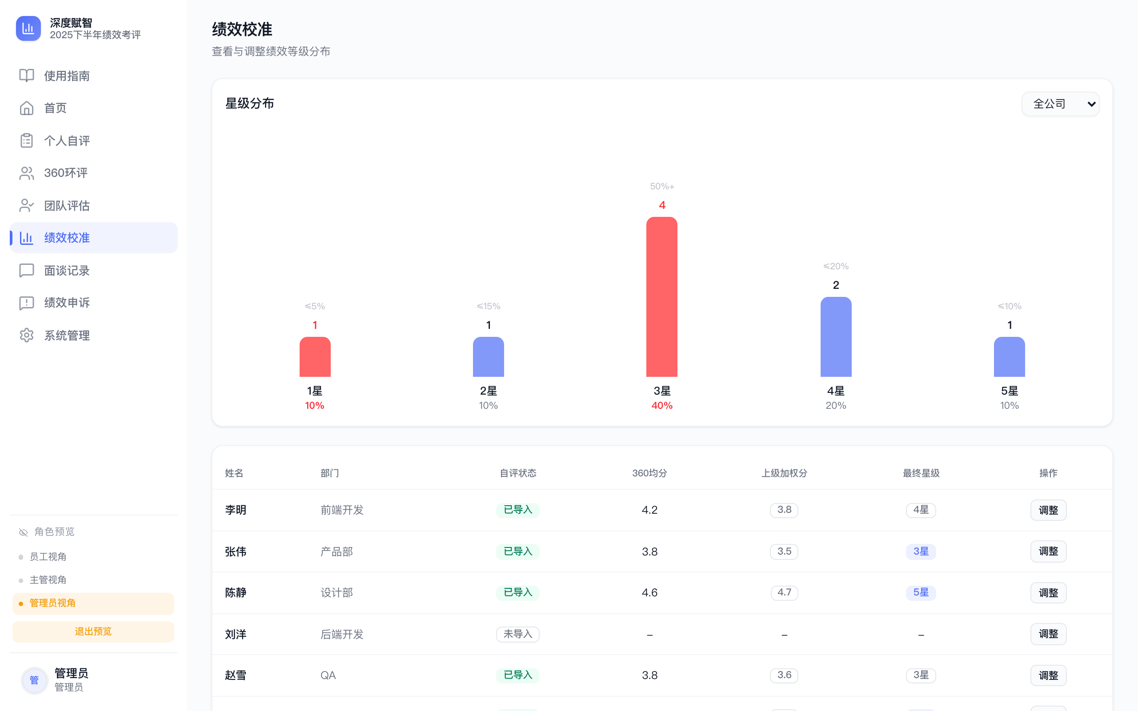The image size is (1138, 711).
Task: Open 360环评 via the people icon
Action: click(26, 172)
